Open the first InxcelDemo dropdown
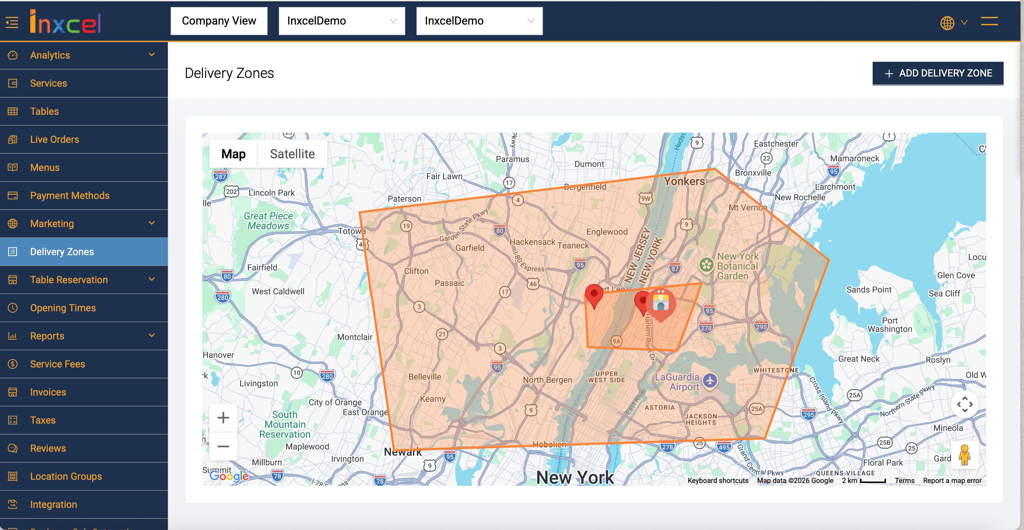Viewport: 1024px width, 530px height. [x=341, y=21]
